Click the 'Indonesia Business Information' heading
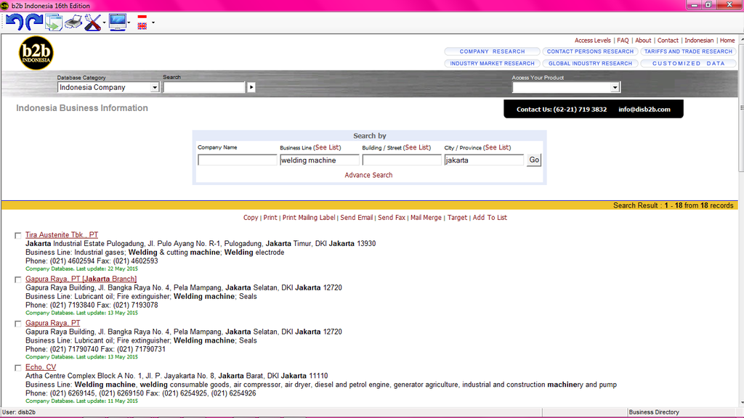 (x=82, y=108)
